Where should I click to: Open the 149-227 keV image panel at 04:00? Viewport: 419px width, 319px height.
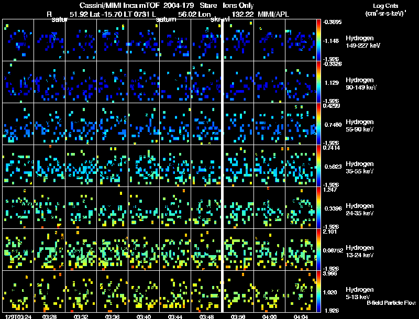269,40
